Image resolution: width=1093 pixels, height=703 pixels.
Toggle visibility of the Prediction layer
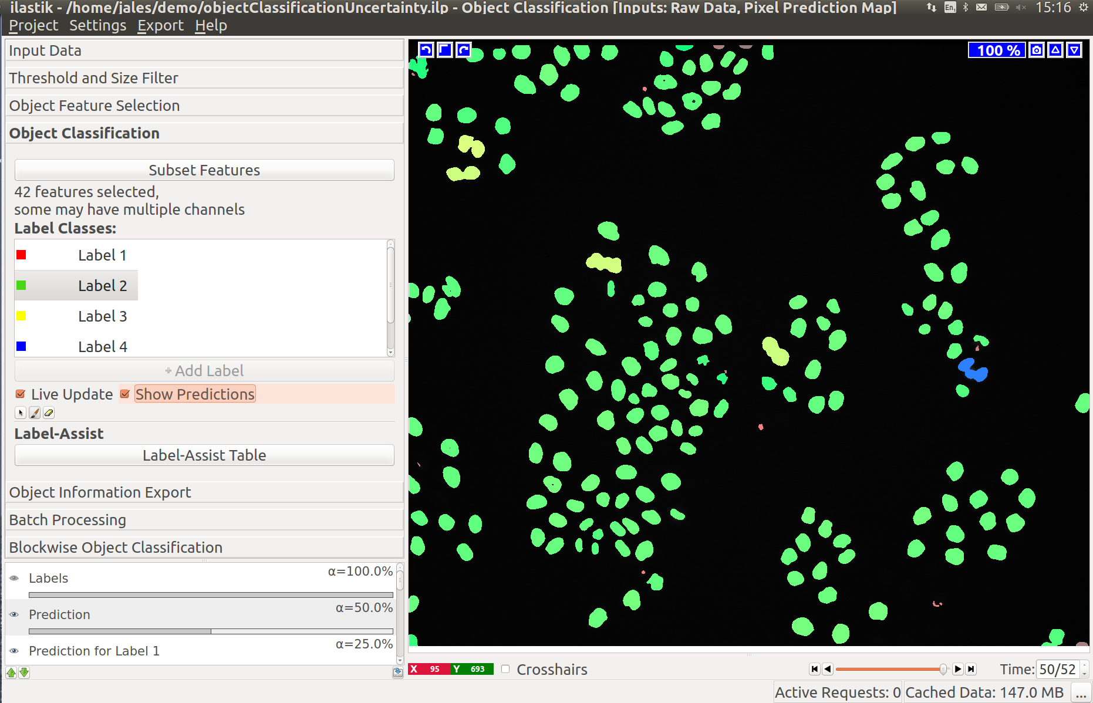[x=14, y=614]
